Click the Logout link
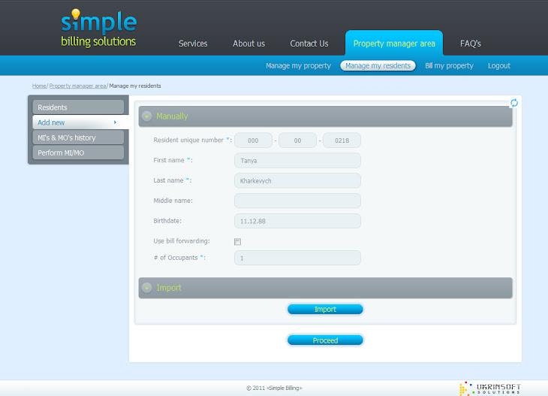The width and height of the screenshot is (548, 396). (499, 66)
